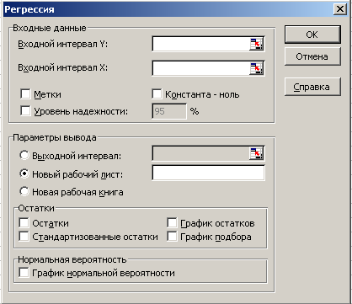Check the Остатки checkbox
Image resolution: width=352 pixels, height=304 pixels.
point(24,223)
